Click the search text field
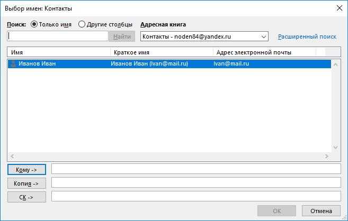 [x=58, y=36]
